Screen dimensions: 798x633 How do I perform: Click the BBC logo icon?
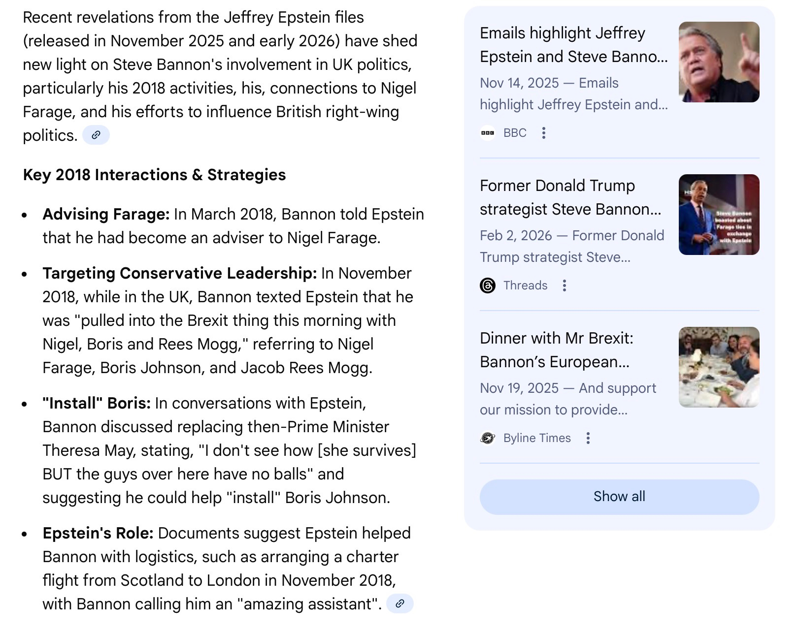click(488, 133)
